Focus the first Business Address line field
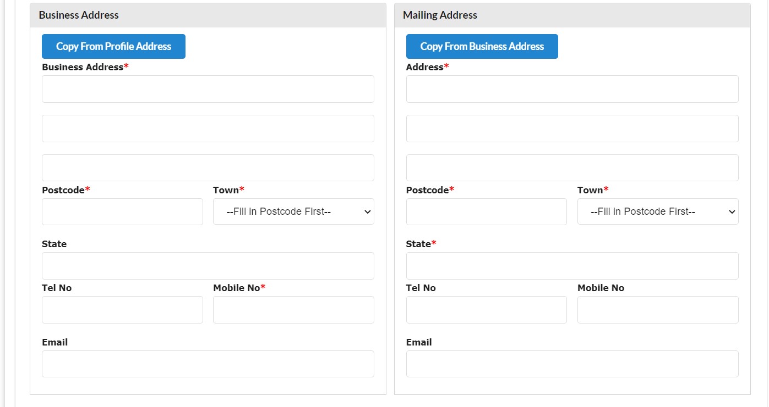This screenshot has height=407, width=769. (x=208, y=89)
